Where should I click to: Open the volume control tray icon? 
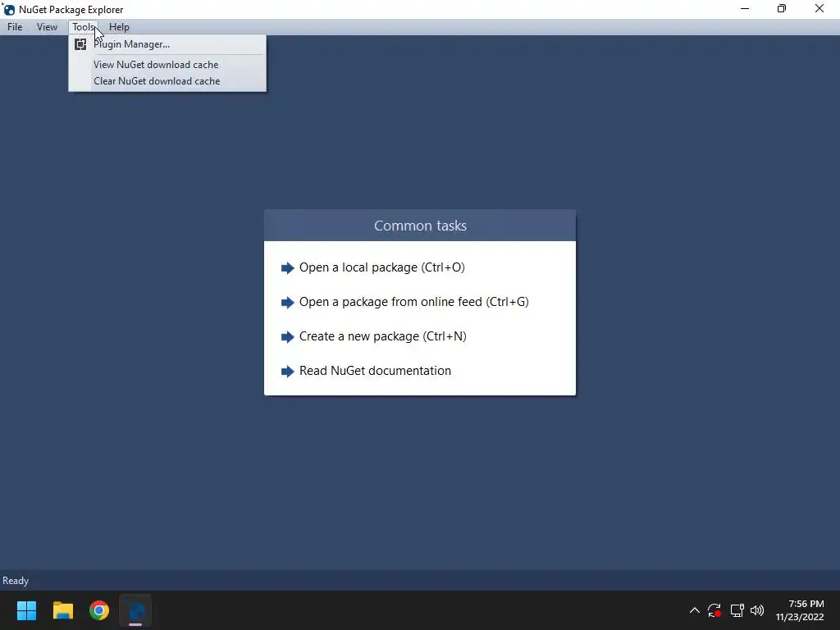point(757,610)
